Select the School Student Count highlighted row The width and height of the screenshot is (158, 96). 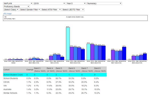point(55,75)
